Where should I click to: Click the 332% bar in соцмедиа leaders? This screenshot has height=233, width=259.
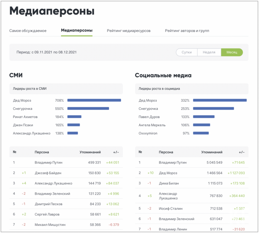click(220, 100)
